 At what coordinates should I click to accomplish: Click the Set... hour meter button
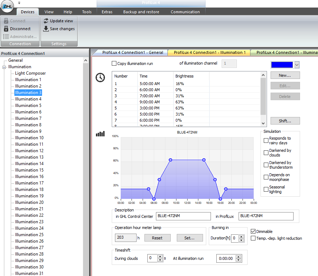click(x=190, y=238)
